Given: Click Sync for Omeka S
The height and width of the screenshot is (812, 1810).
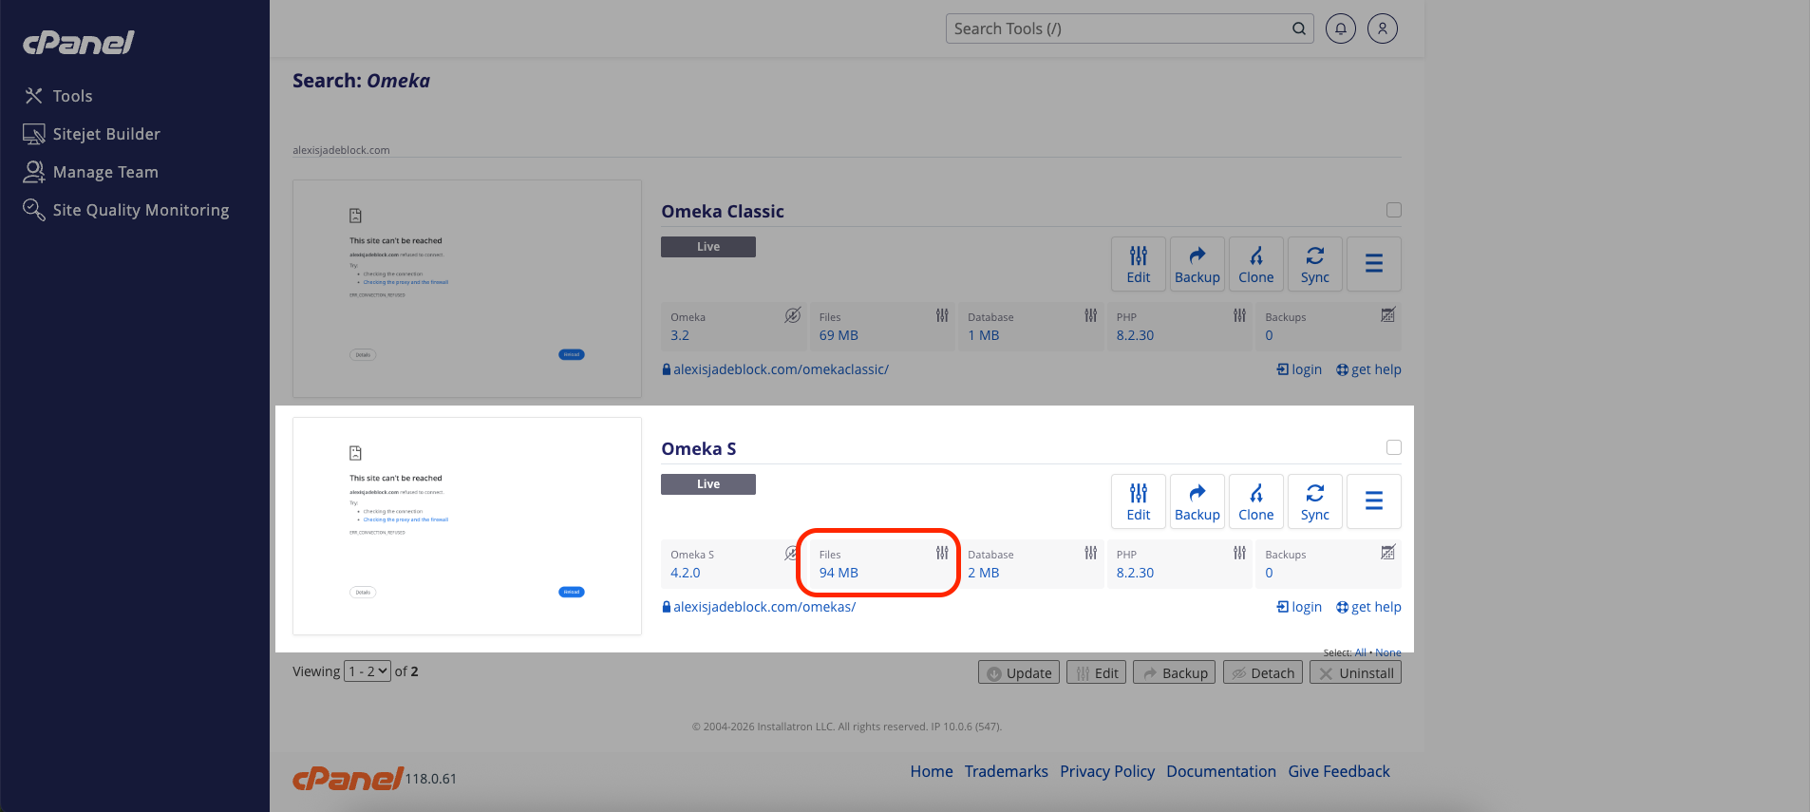Looking at the screenshot, I should pos(1315,501).
